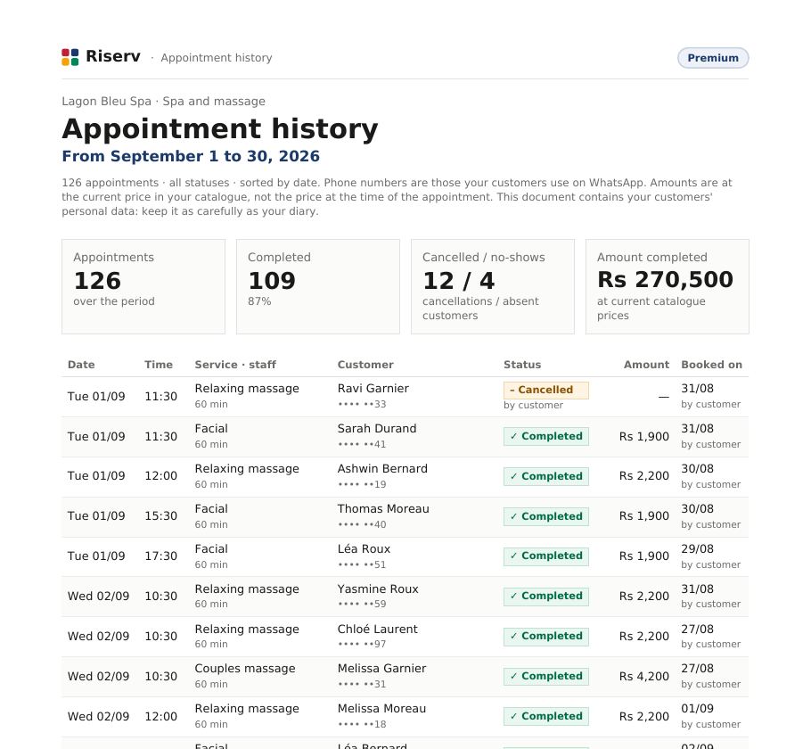Click the 29/08 booked-on date
The image size is (811, 749).
click(x=697, y=548)
